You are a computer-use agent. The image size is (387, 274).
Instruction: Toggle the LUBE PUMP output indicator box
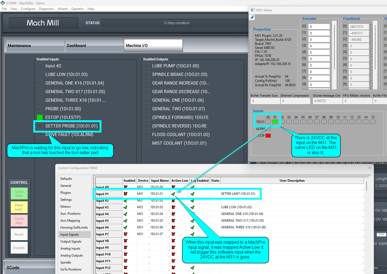coord(147,66)
